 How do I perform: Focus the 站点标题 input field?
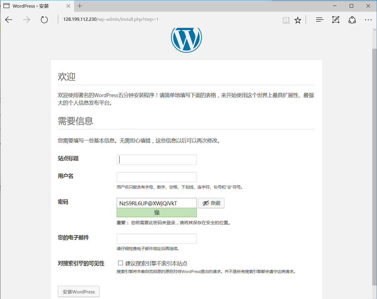[157, 159]
